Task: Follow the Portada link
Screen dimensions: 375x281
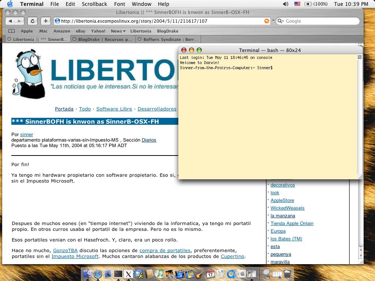Action: [64, 109]
